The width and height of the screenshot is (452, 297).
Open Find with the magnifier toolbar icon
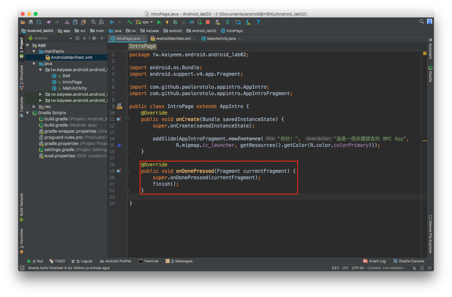93,22
